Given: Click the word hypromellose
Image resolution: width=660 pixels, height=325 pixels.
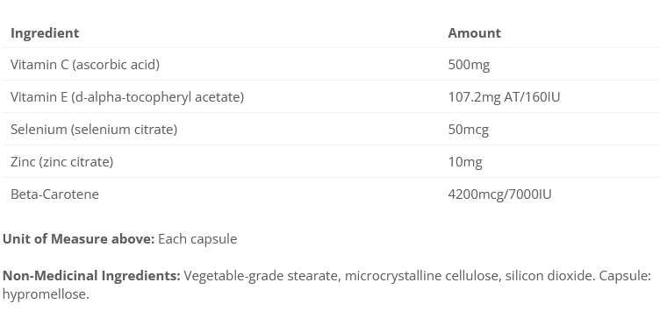Looking at the screenshot, I should [46, 294].
